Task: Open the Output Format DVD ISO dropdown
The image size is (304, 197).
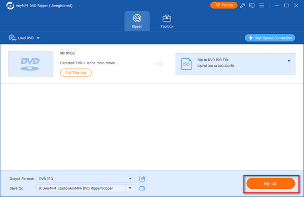Action: tap(86, 179)
